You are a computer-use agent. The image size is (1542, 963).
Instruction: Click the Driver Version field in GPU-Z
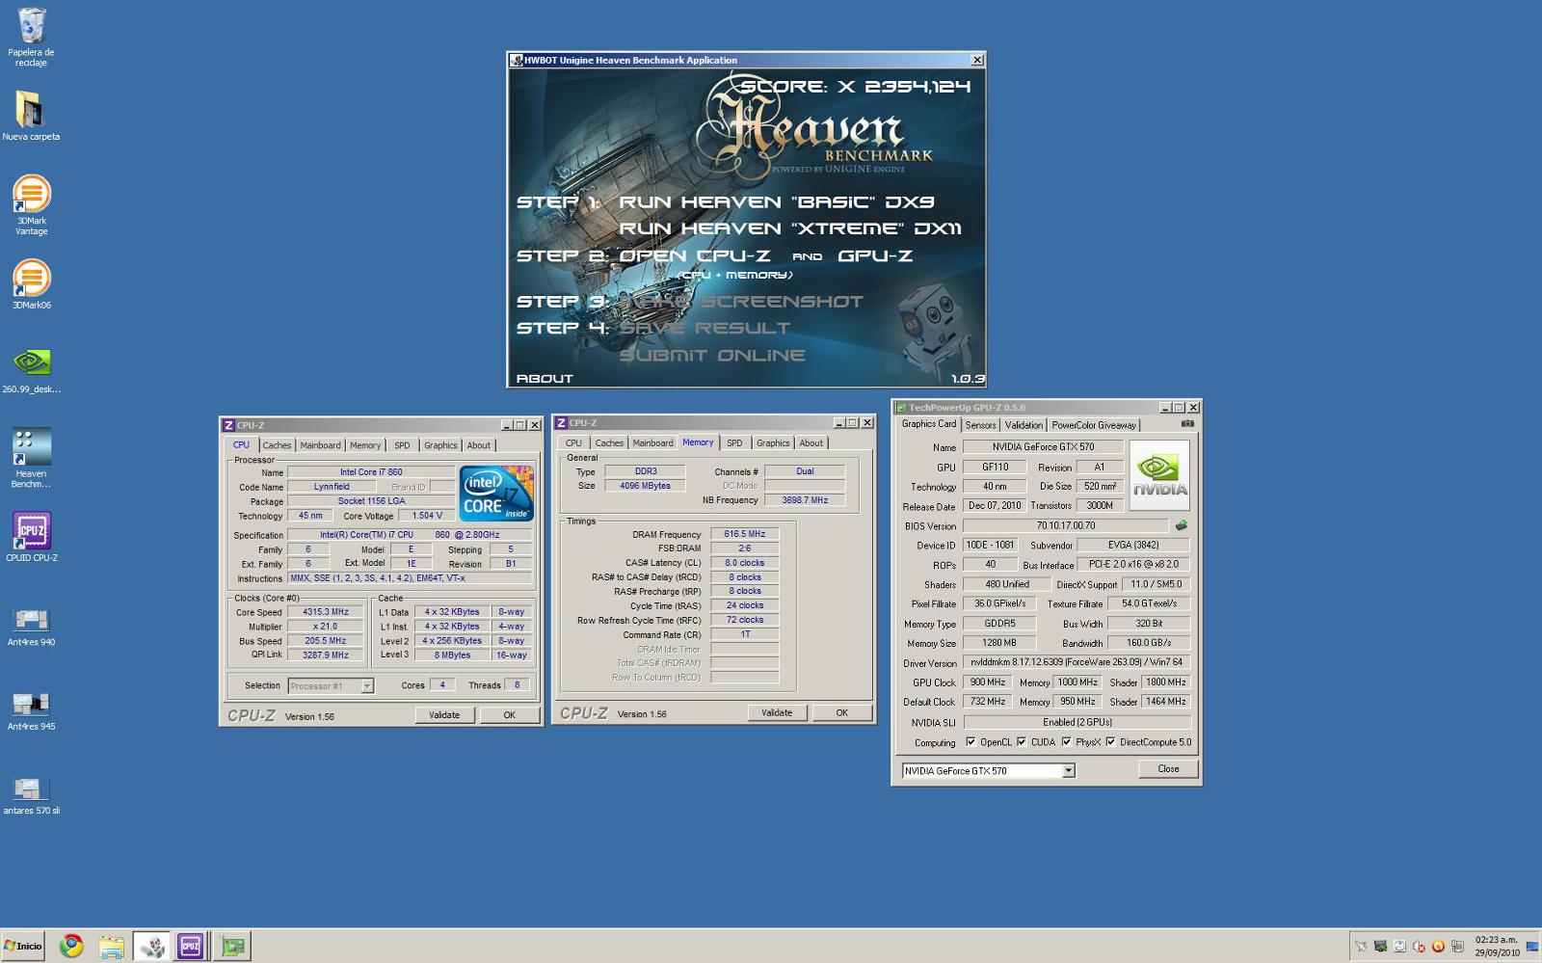pos(1077,663)
